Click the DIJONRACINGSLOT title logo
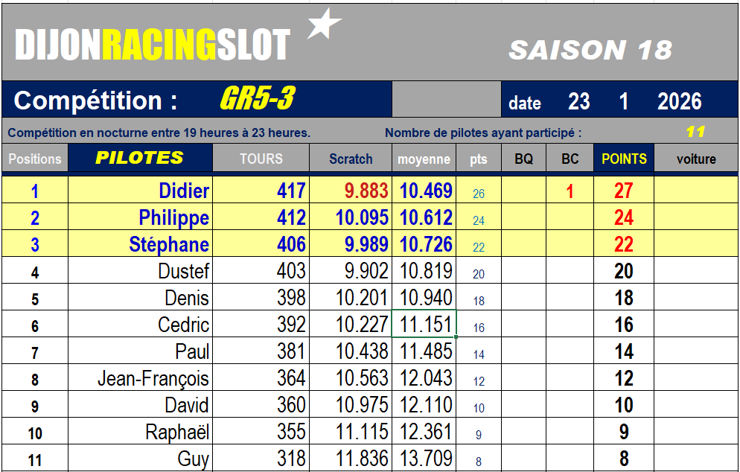Image resolution: width=740 pixels, height=472 pixels. click(x=153, y=46)
